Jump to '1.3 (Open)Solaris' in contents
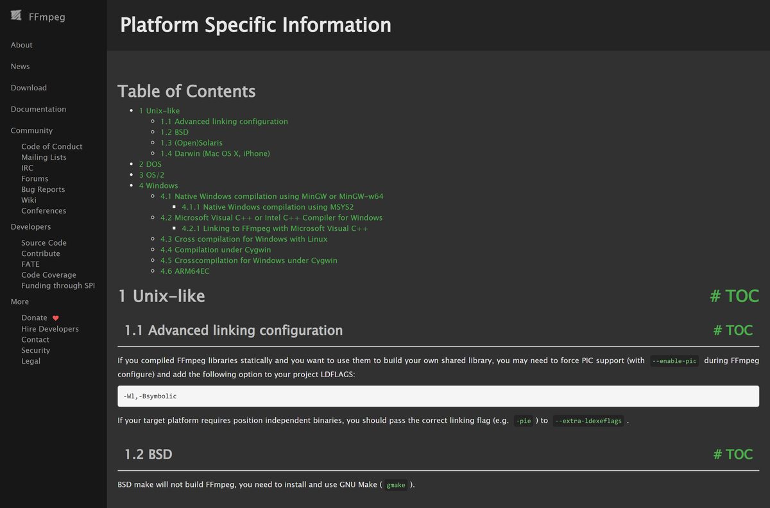This screenshot has width=770, height=508. [x=191, y=142]
